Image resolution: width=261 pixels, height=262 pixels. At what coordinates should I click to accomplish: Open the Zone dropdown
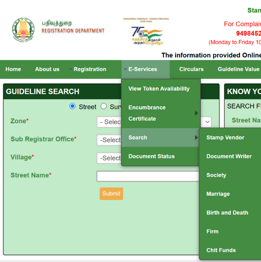coord(109,122)
